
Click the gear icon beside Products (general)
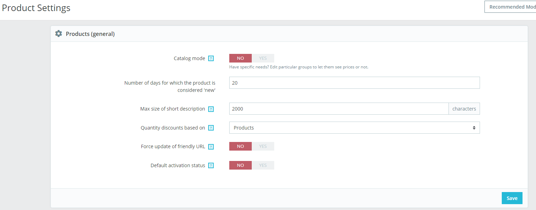pyautogui.click(x=59, y=34)
